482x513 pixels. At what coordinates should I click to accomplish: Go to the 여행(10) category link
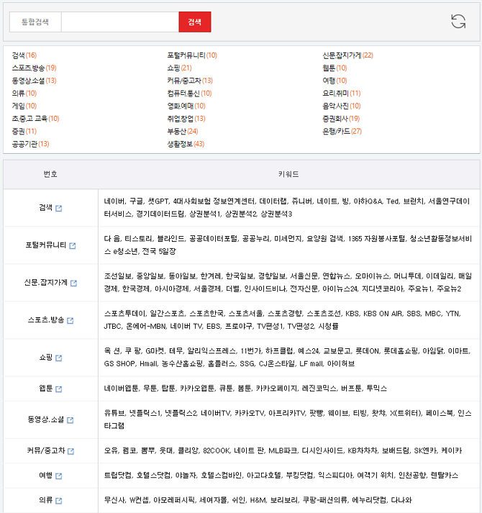click(335, 81)
